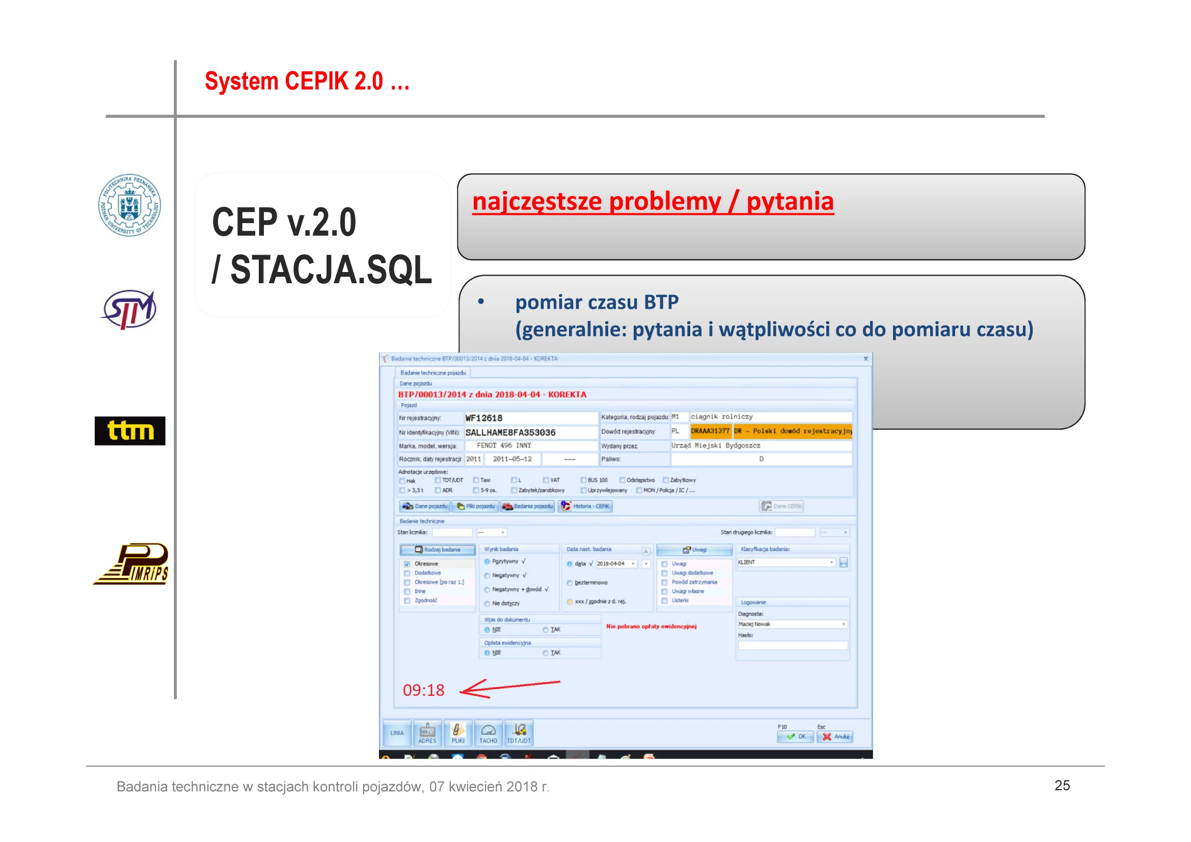Select NIE under Opłata ewidencyjna

click(x=487, y=653)
